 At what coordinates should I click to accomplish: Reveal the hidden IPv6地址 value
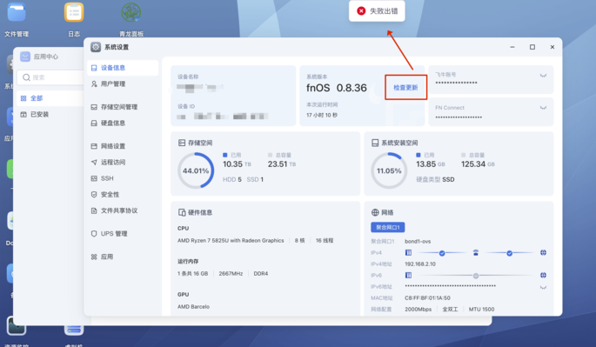543,287
